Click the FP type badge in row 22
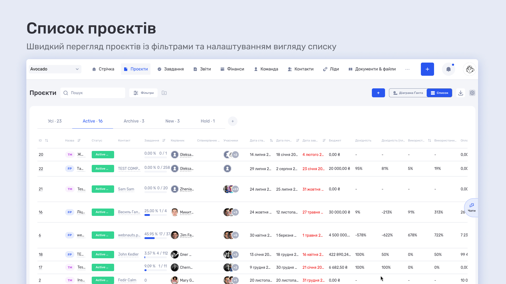Screen dimensions: 506x284 pos(70,169)
